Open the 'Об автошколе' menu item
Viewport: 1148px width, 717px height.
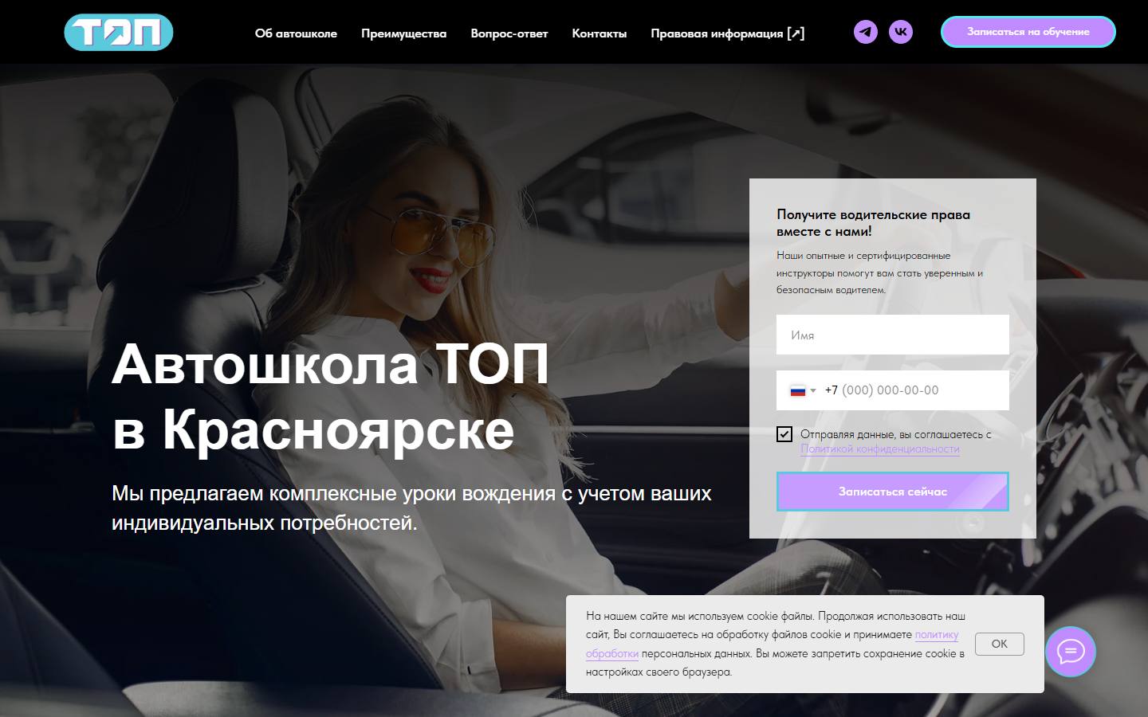(296, 33)
